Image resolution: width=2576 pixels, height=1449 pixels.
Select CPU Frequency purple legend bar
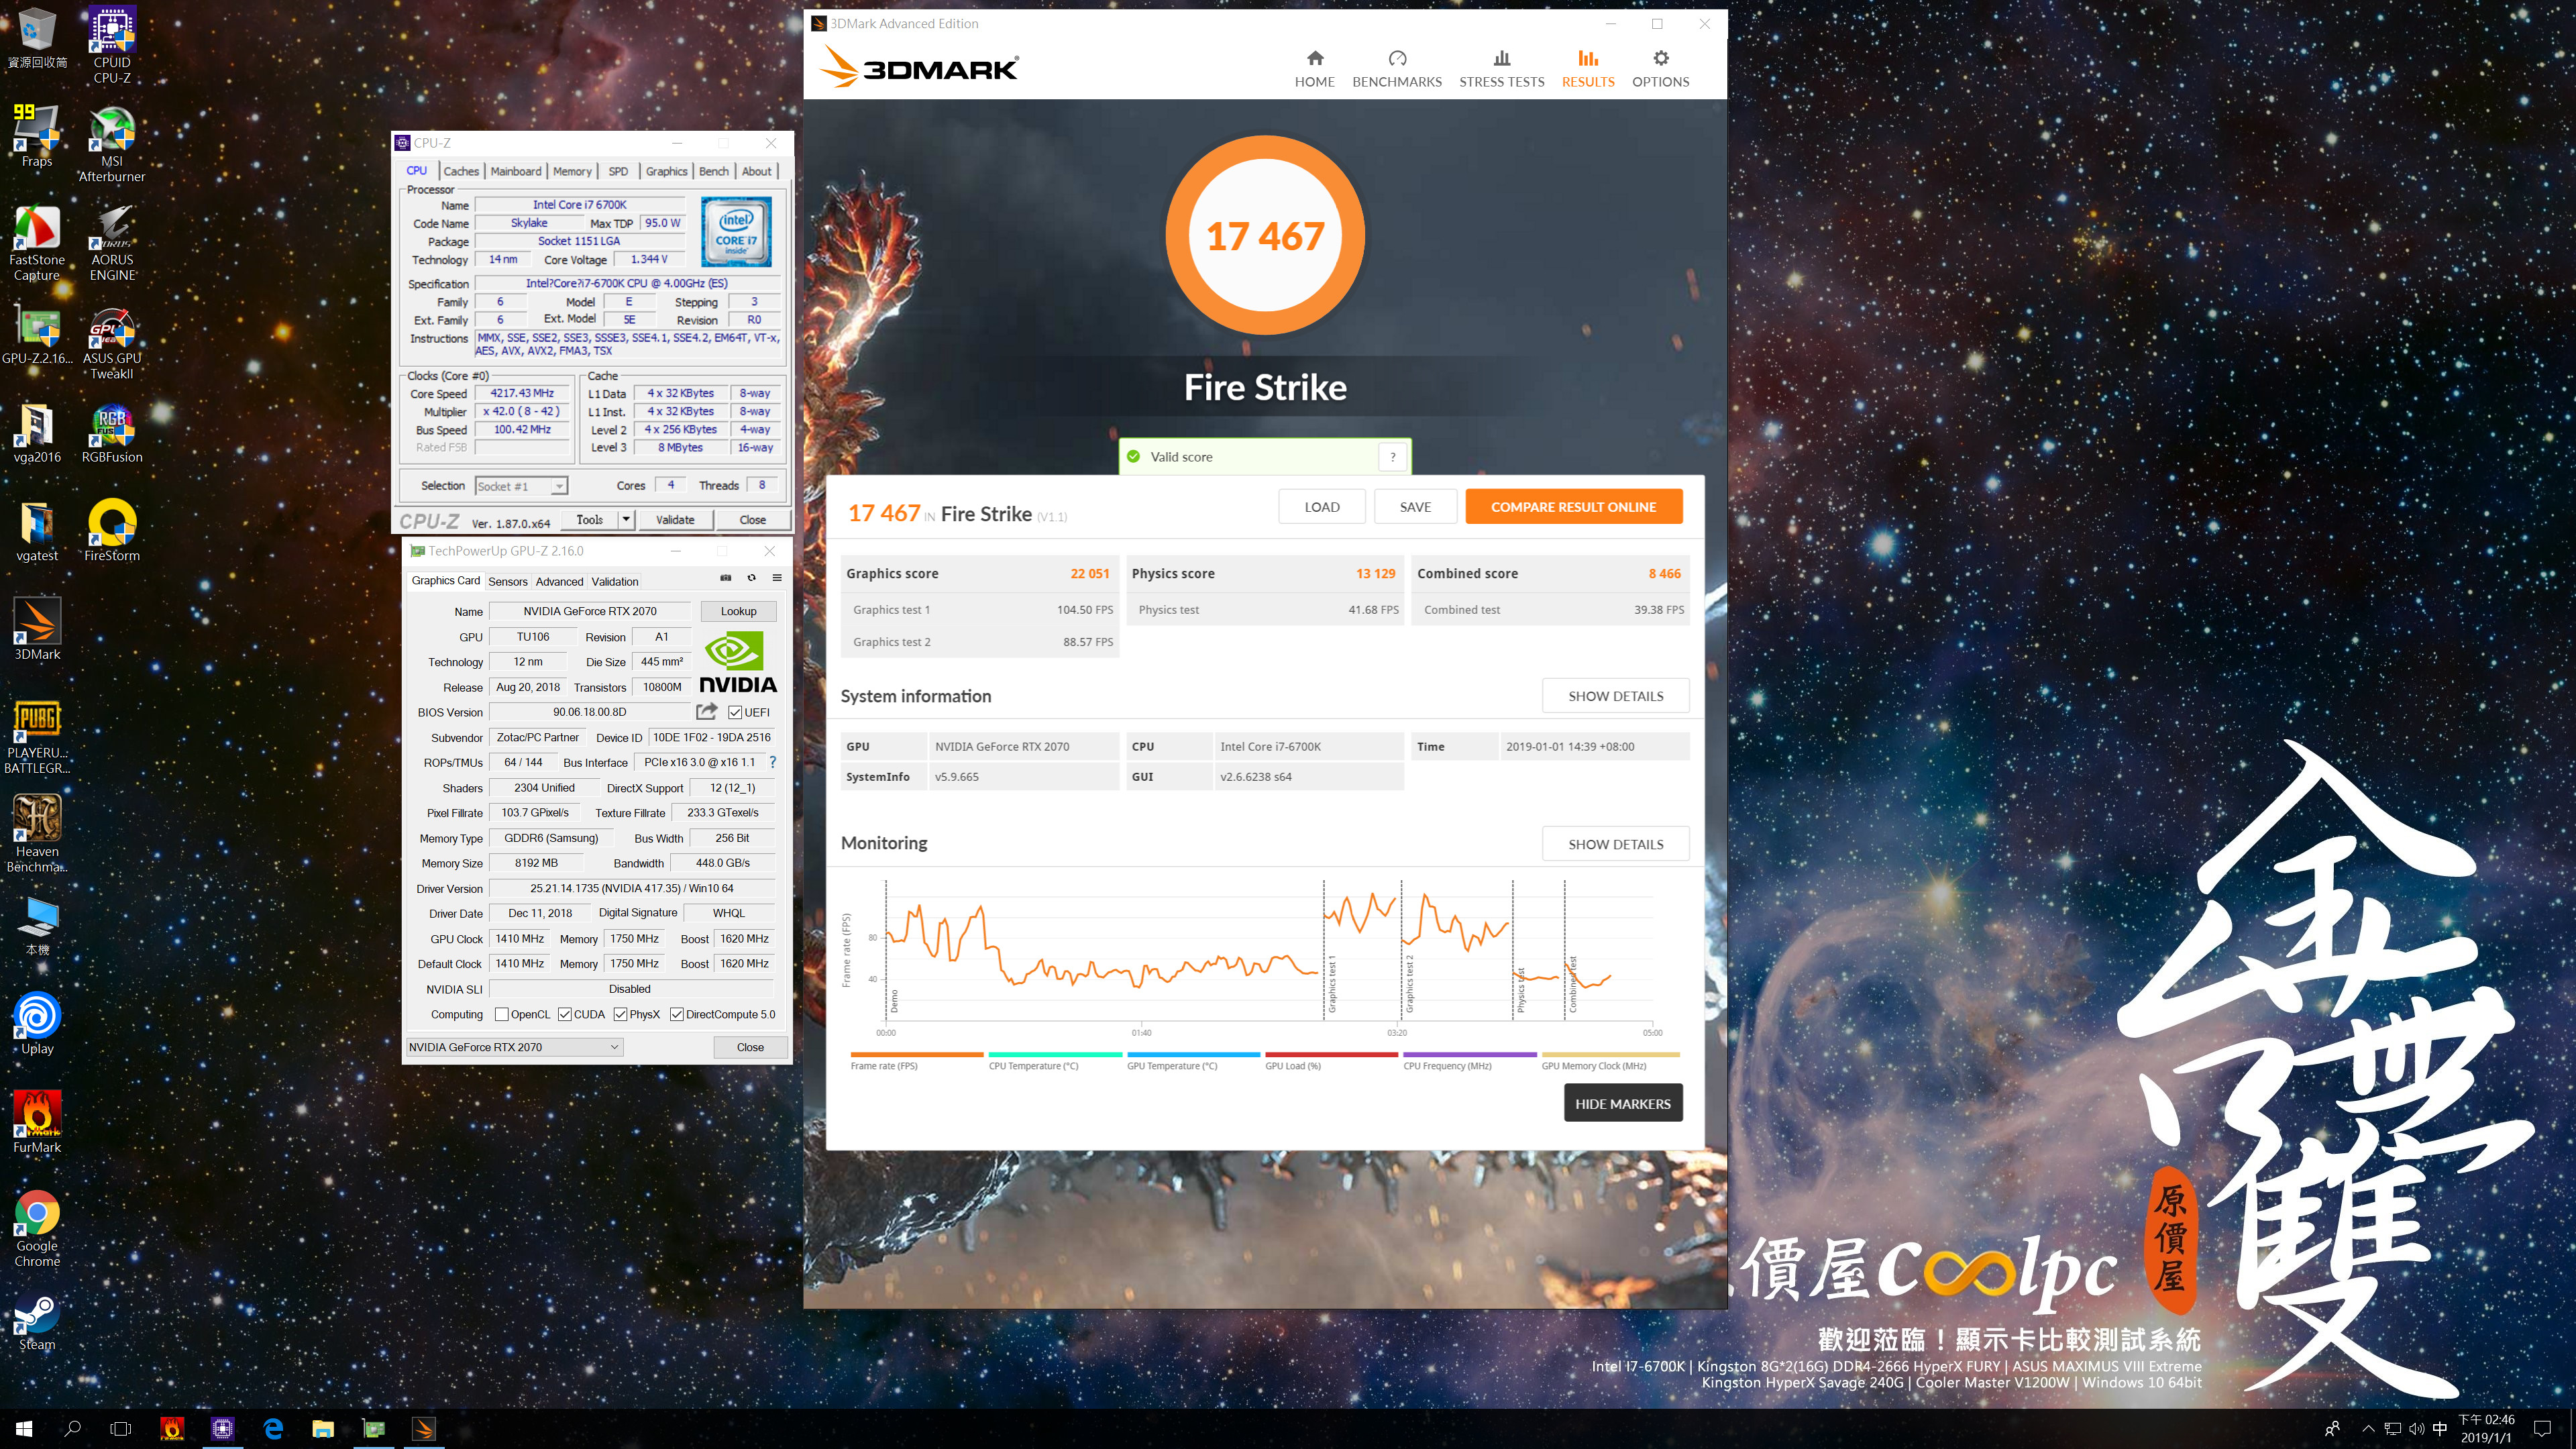point(1469,1054)
